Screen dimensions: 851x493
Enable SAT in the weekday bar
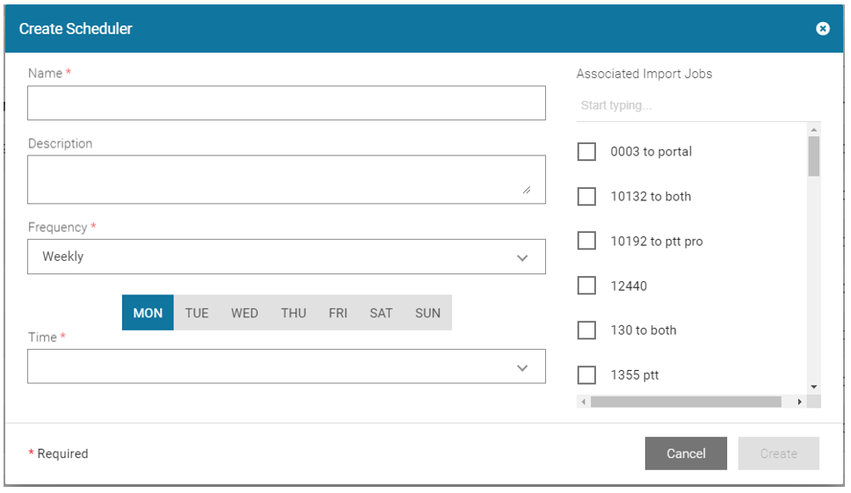click(381, 313)
